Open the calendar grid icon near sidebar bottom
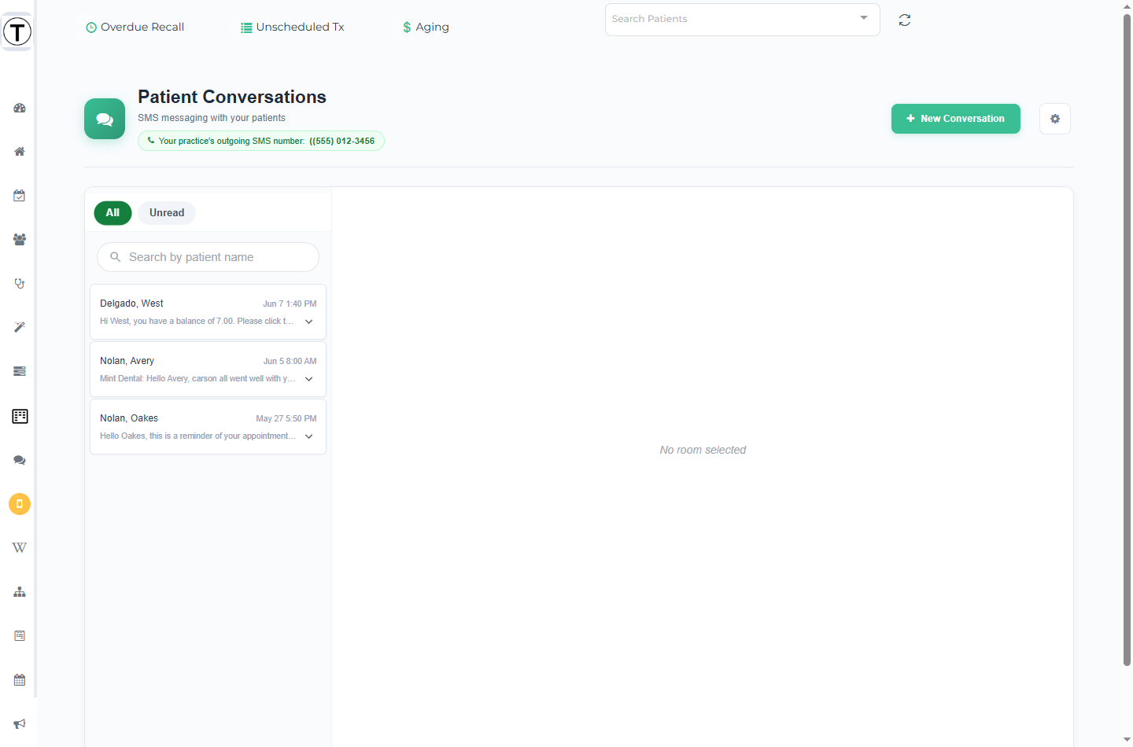Image resolution: width=1133 pixels, height=747 pixels. pos(20,679)
